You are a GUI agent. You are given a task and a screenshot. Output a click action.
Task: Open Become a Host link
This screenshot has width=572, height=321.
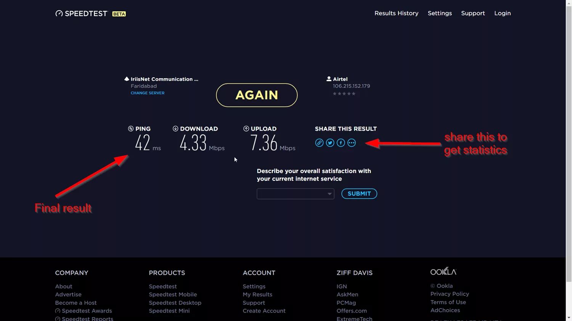pyautogui.click(x=76, y=303)
